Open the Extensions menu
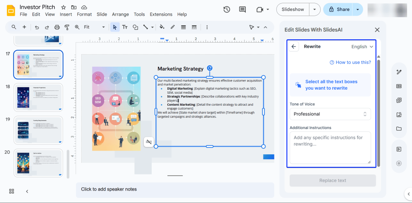 (x=161, y=14)
